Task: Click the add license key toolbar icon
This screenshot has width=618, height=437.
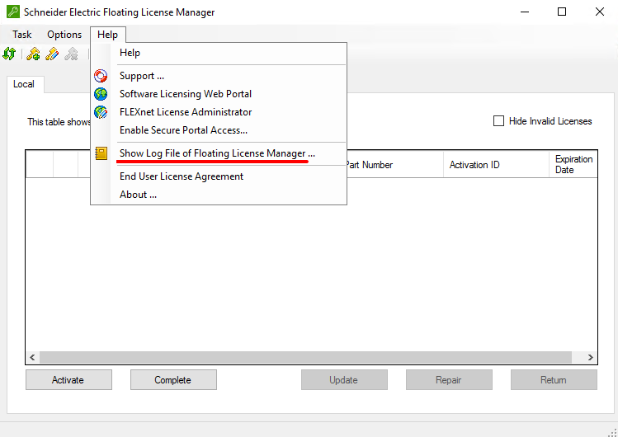Action: [x=33, y=54]
